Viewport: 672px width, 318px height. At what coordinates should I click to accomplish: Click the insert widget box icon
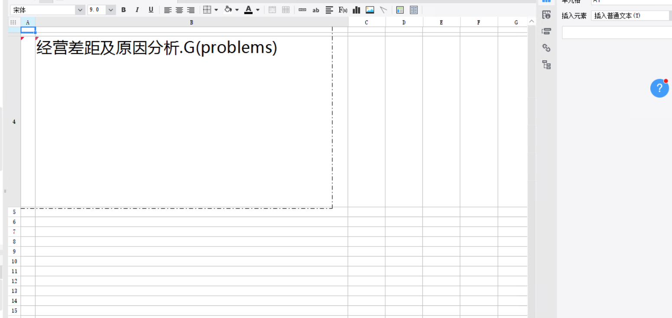302,10
